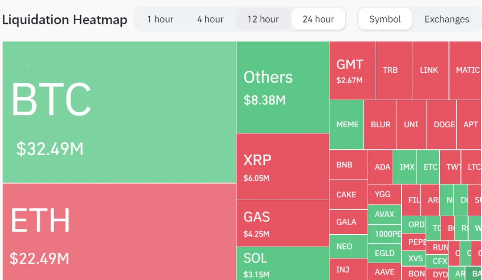Click the Others category tile
The image size is (482, 280).
pos(281,87)
